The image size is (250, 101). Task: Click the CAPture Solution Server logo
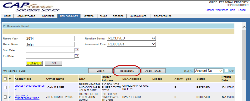pos(31,7)
